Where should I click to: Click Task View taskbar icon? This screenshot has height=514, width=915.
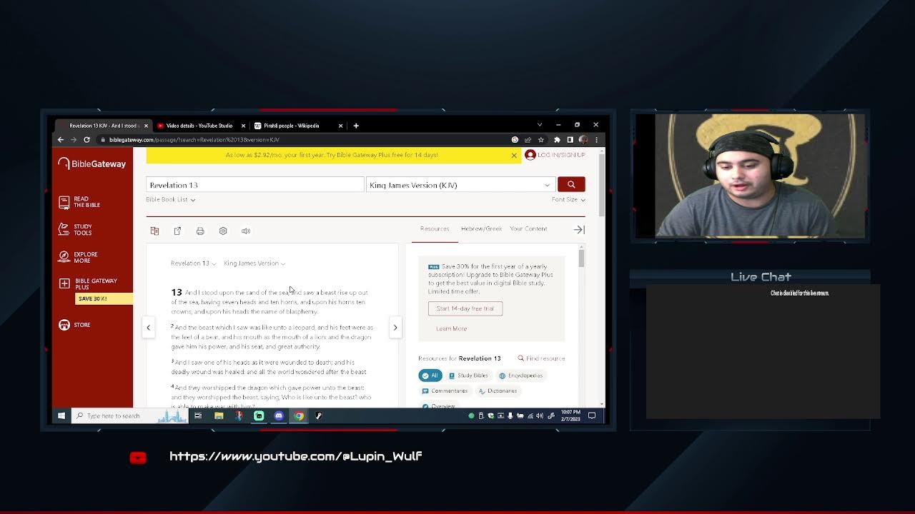click(x=198, y=415)
